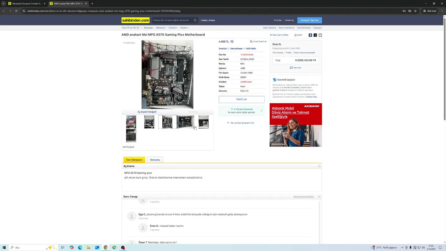446x251 pixels.
Task: Open Size Özel İlanlar link
Action: click(x=304, y=28)
